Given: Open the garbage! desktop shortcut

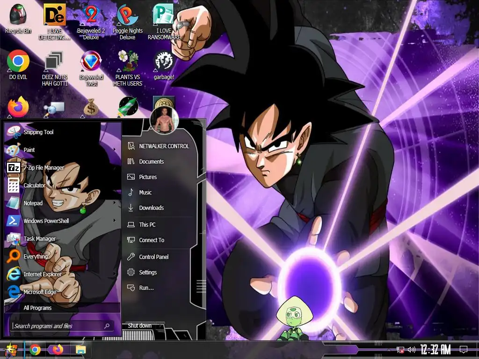Looking at the screenshot, I should tap(164, 65).
